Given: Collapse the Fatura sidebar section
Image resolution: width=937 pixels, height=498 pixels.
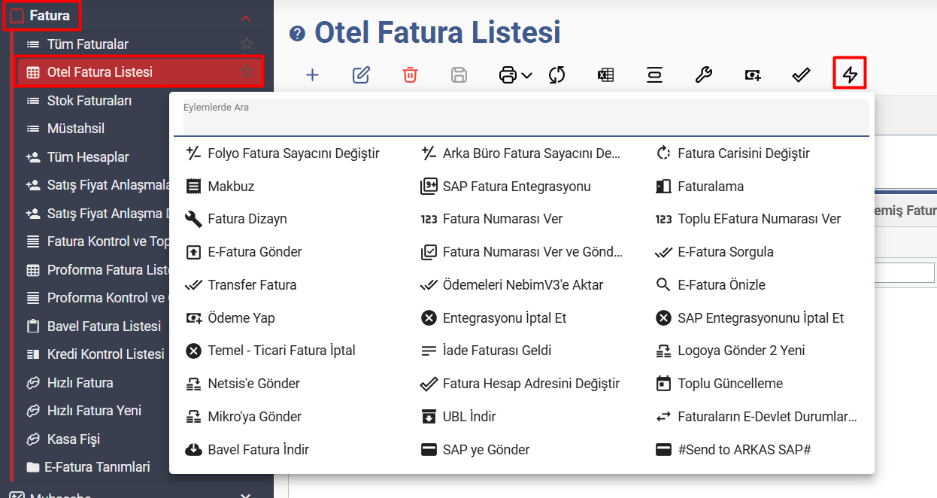Looking at the screenshot, I should point(245,17).
